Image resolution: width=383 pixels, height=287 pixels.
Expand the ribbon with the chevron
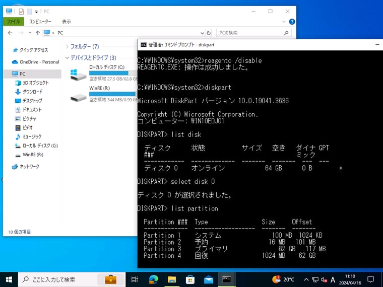click(284, 22)
